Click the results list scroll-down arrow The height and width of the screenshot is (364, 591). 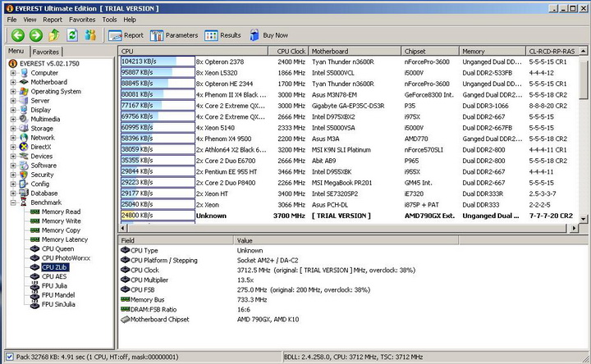[583, 219]
